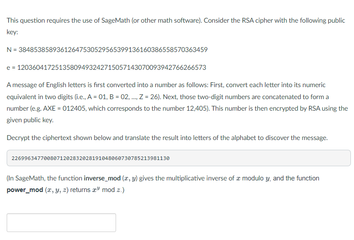354x240 pixels.
Task: Click the bold power_mod function name
Action: [x=25, y=190]
